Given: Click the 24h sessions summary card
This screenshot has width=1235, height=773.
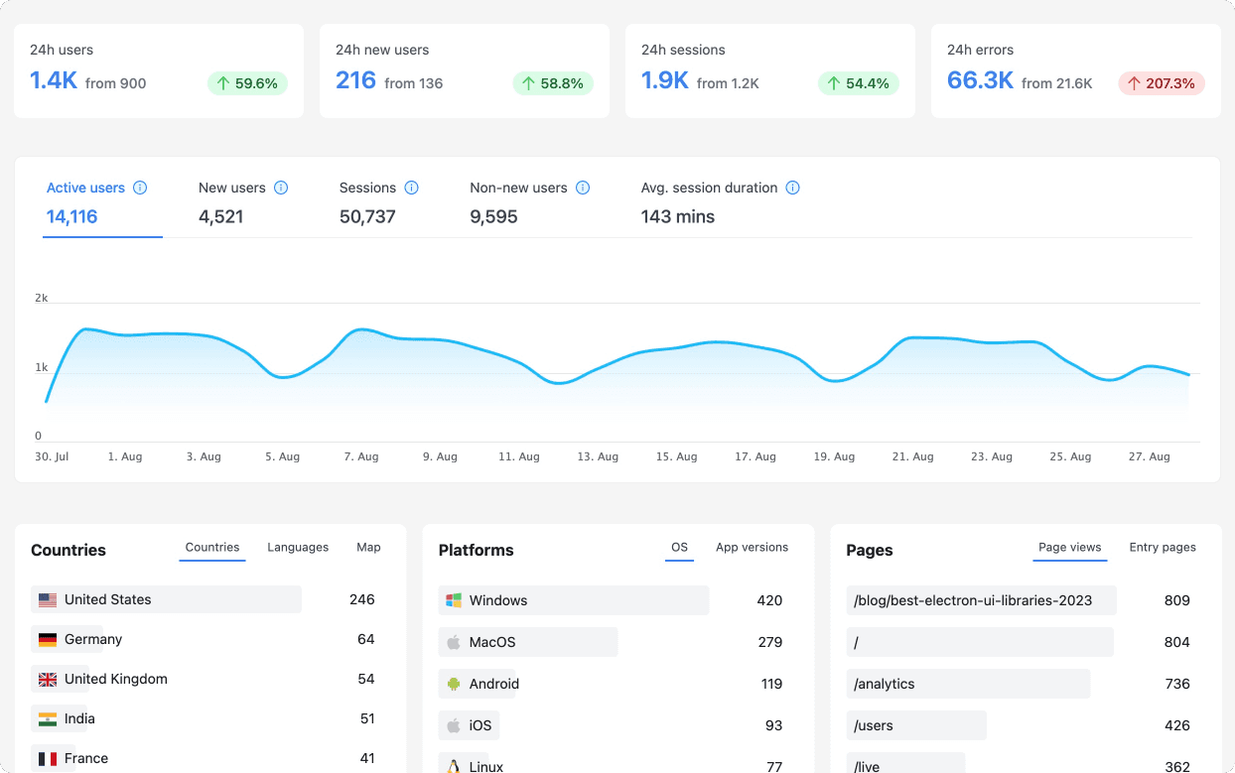Looking at the screenshot, I should tap(769, 70).
